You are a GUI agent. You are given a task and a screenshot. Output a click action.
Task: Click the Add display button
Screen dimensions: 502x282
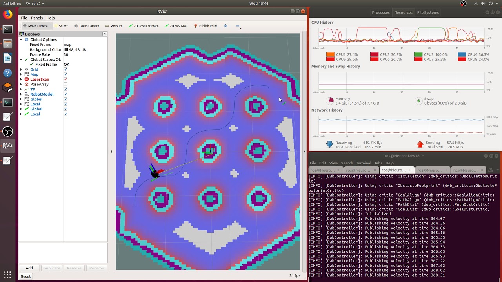pyautogui.click(x=29, y=268)
